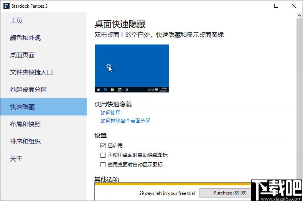303x201 pixels.
Task: Select the 快速隐藏 sidebar item
Action: click(43, 107)
